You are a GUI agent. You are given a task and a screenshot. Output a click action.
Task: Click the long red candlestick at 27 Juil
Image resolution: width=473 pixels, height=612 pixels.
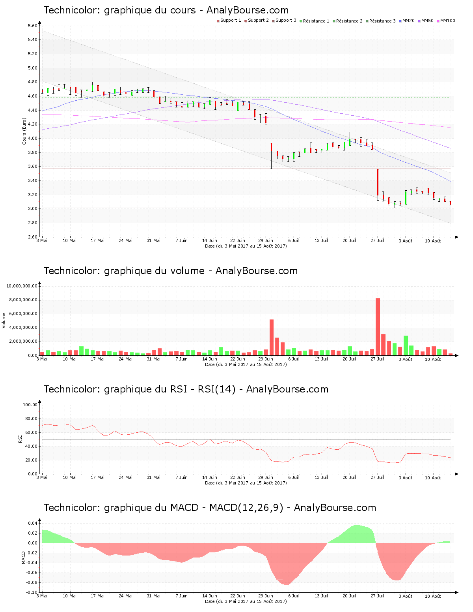click(x=378, y=182)
